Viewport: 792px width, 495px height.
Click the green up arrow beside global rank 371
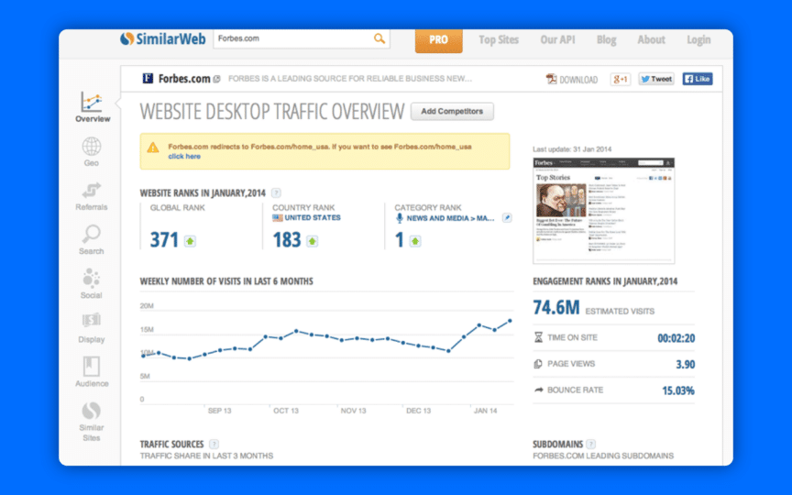click(x=190, y=241)
